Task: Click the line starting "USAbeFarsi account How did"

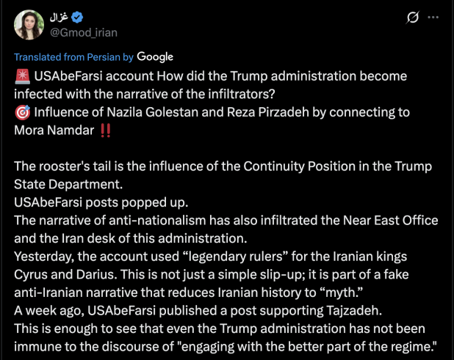Action: point(213,76)
